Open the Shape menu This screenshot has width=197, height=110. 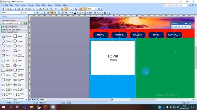coord(50,5)
